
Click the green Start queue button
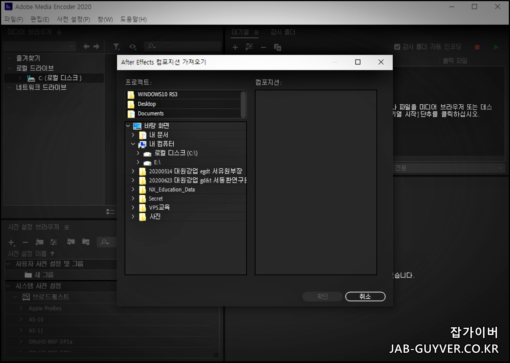[x=496, y=47]
